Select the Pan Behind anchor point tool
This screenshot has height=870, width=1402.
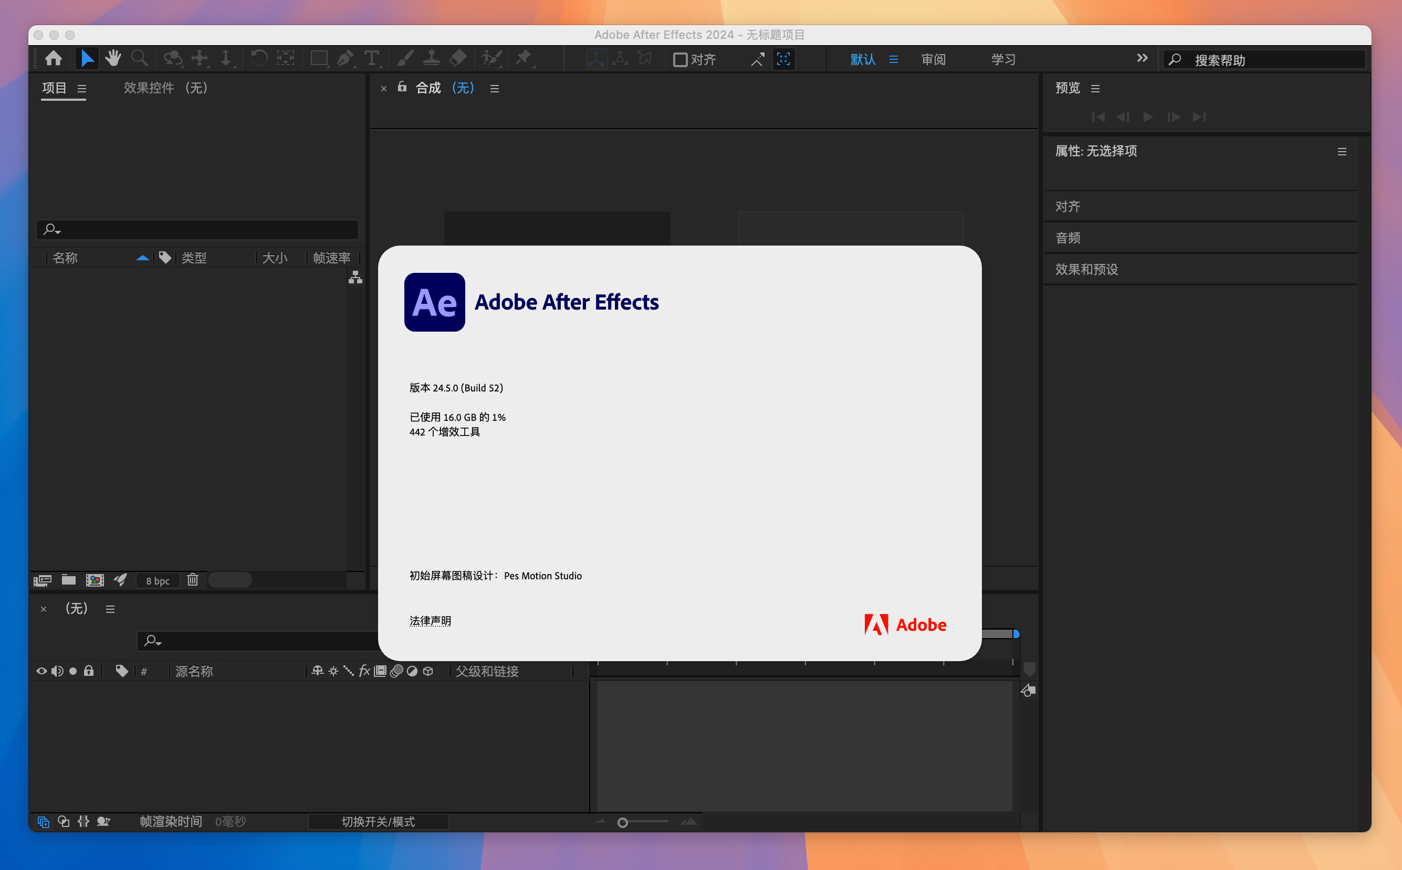click(x=286, y=59)
